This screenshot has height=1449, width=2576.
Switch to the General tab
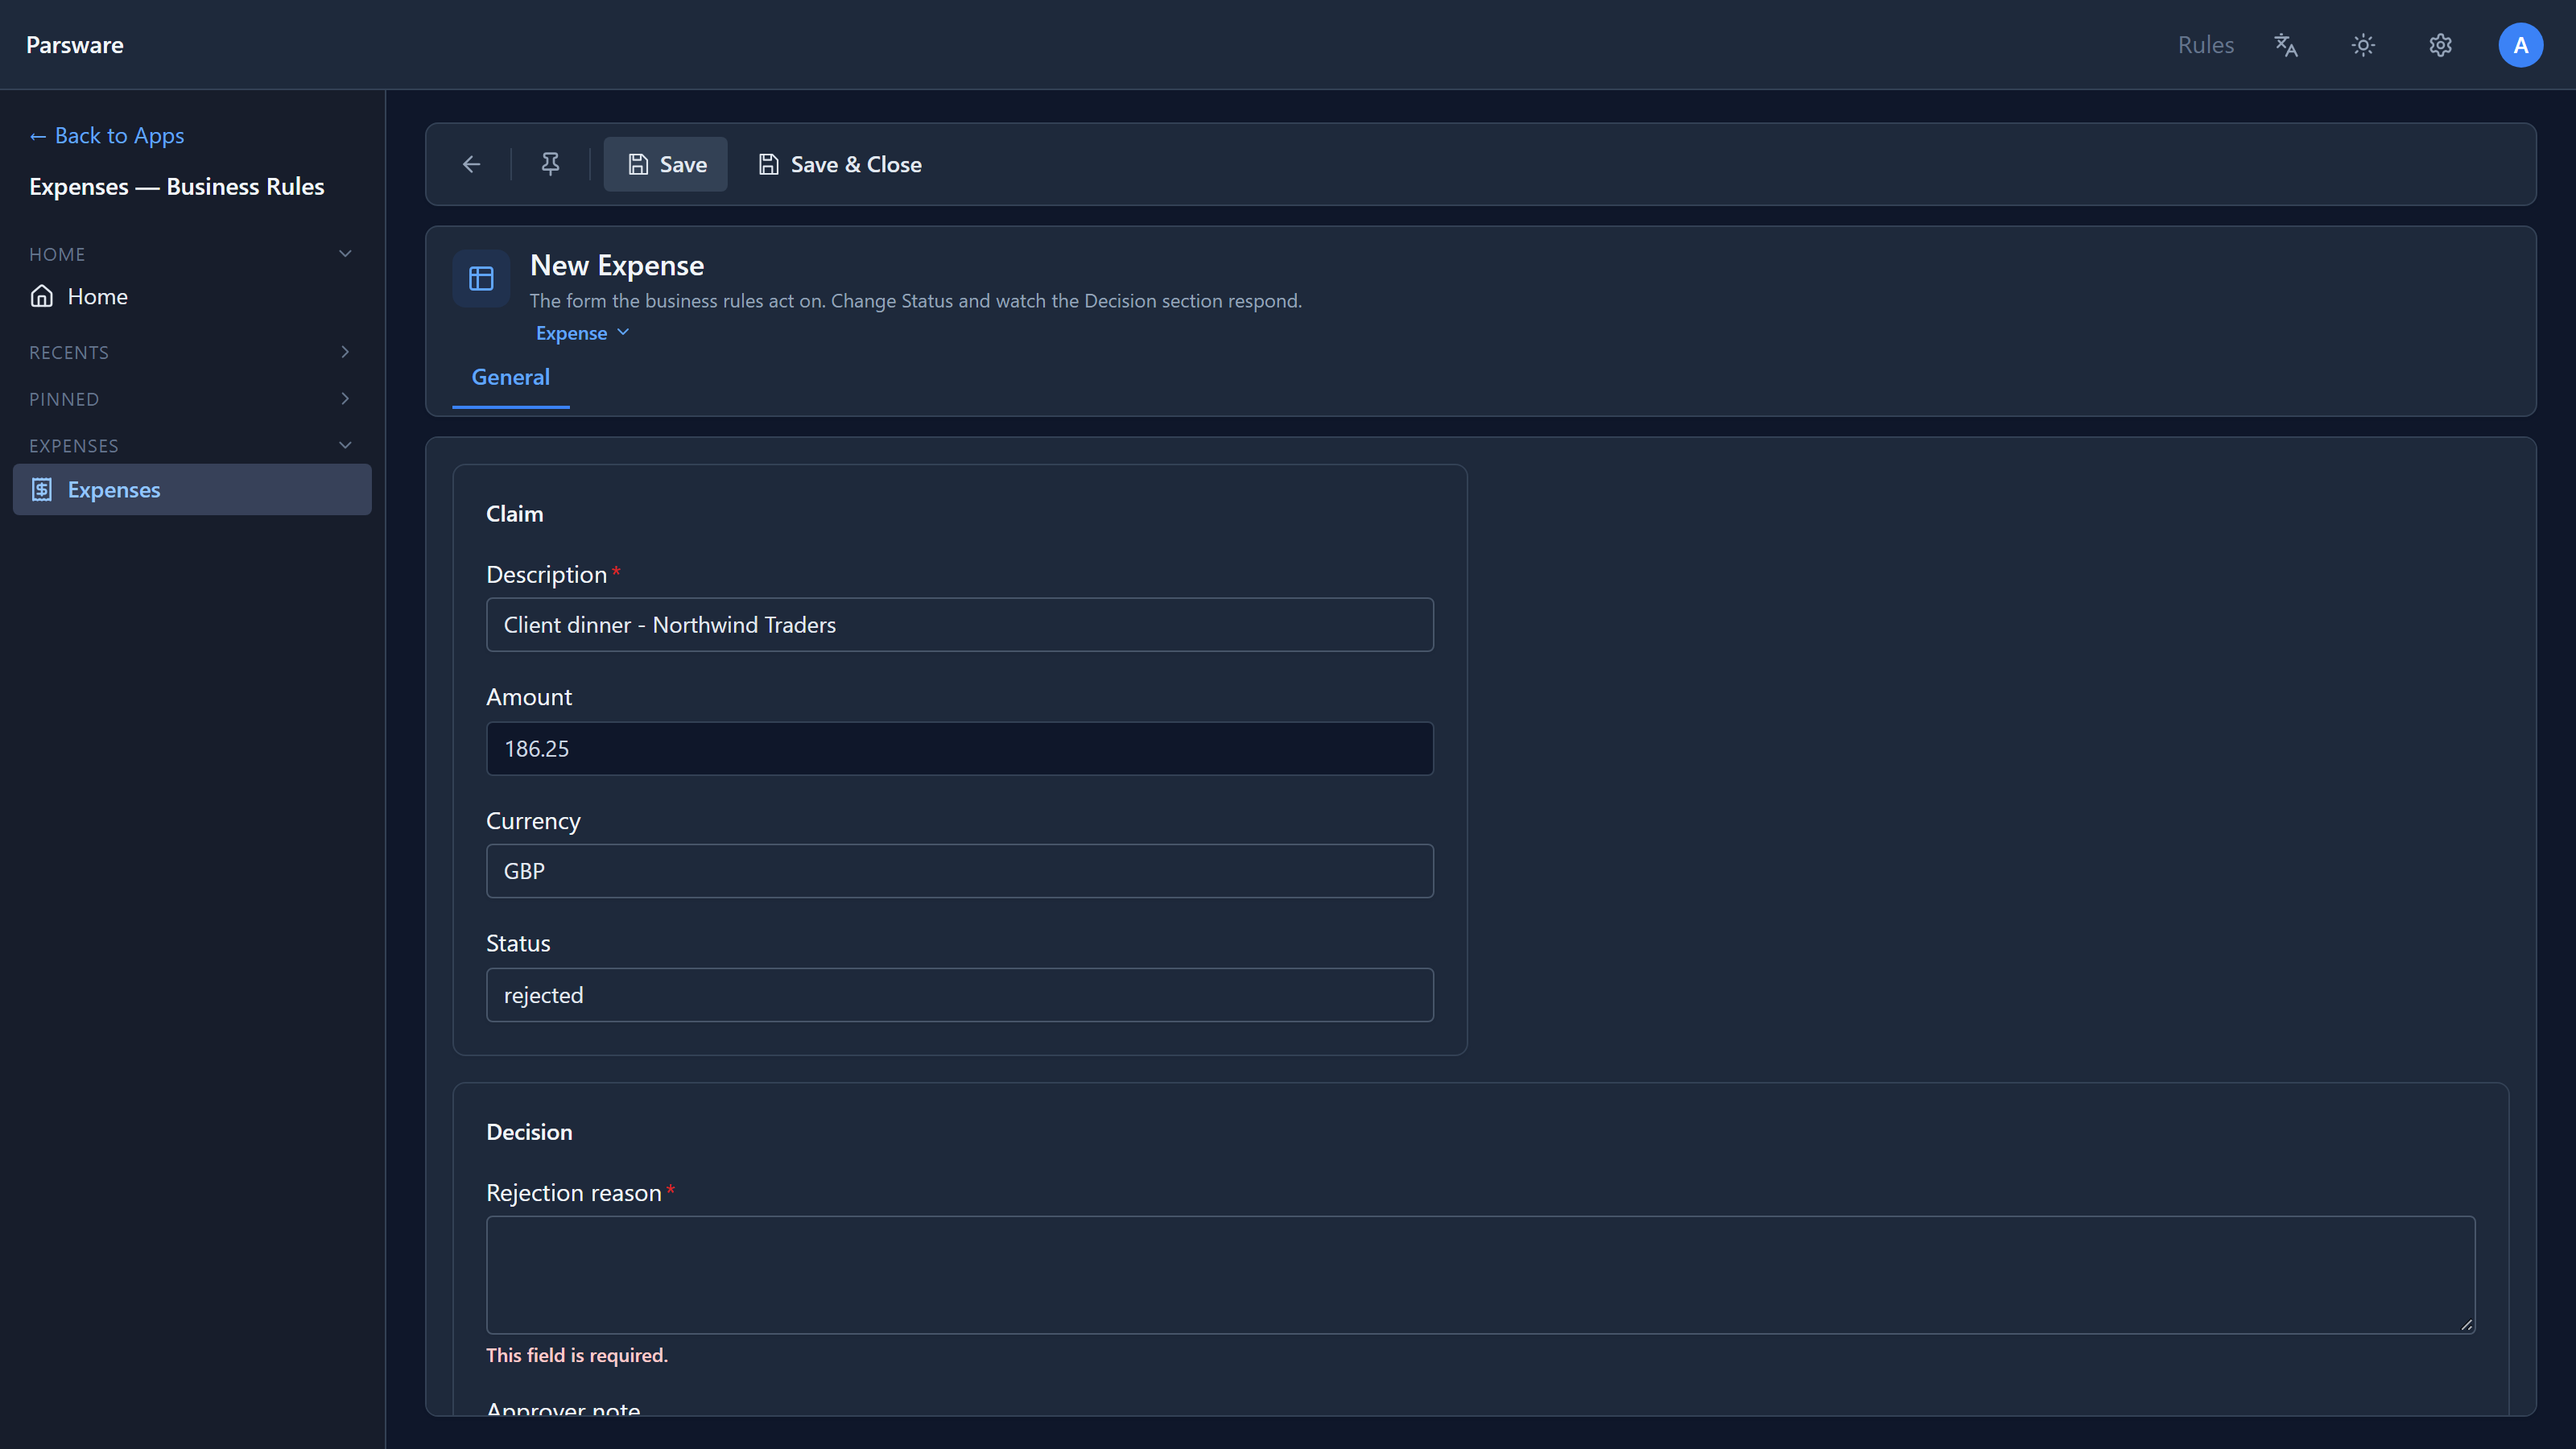[510, 378]
